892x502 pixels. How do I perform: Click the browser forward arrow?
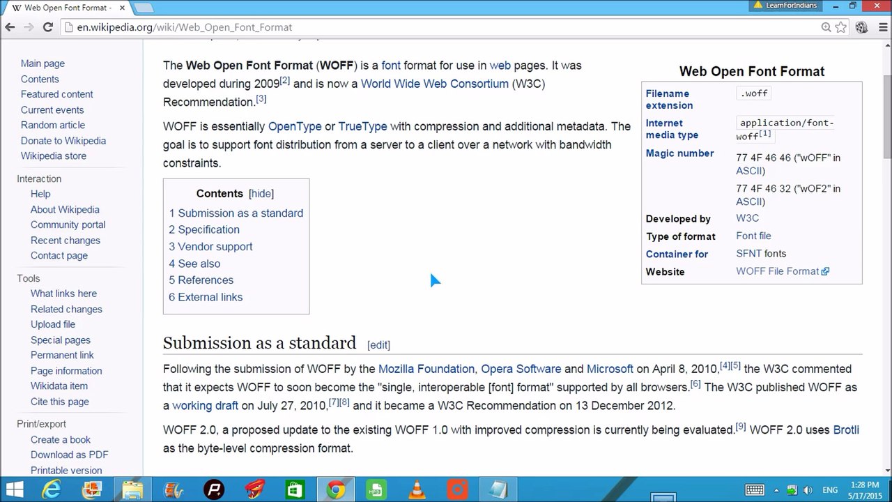click(x=29, y=27)
